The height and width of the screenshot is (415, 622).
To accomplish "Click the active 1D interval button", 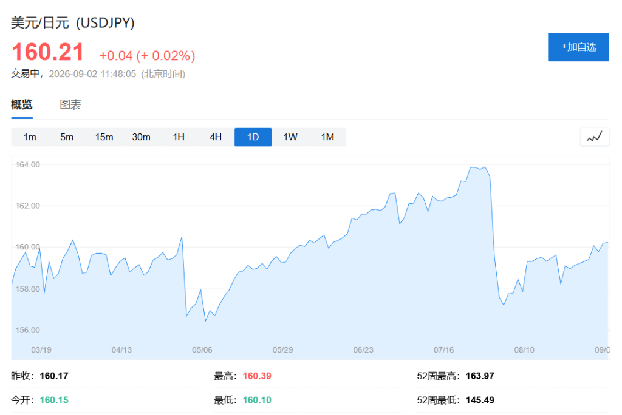I will click(x=253, y=137).
